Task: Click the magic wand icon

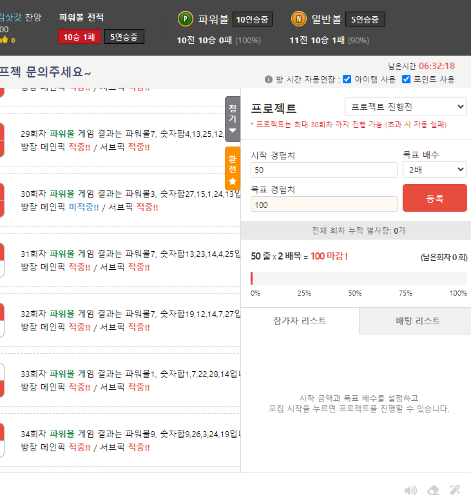Action: (455, 490)
